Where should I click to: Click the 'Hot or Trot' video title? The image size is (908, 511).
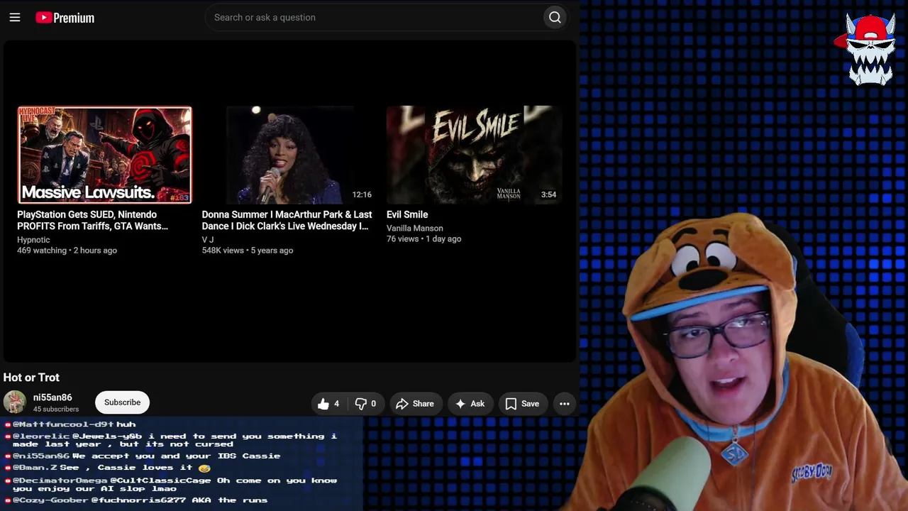pyautogui.click(x=31, y=378)
